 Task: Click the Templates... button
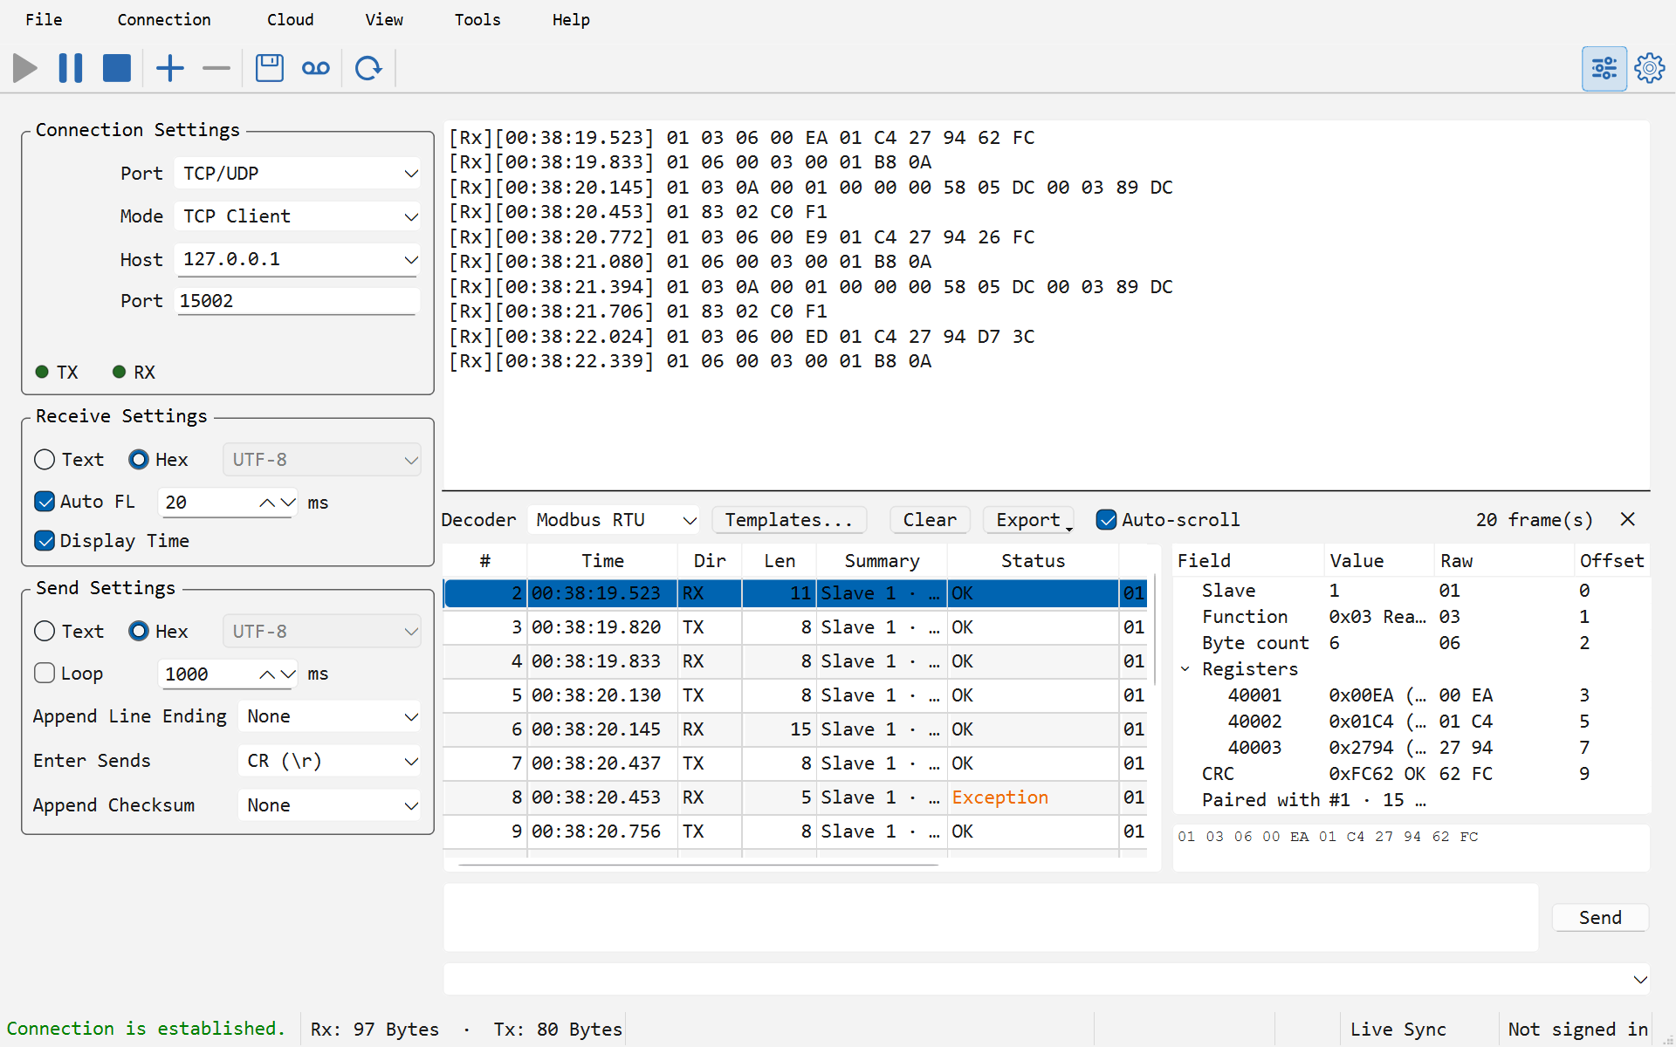click(x=789, y=520)
